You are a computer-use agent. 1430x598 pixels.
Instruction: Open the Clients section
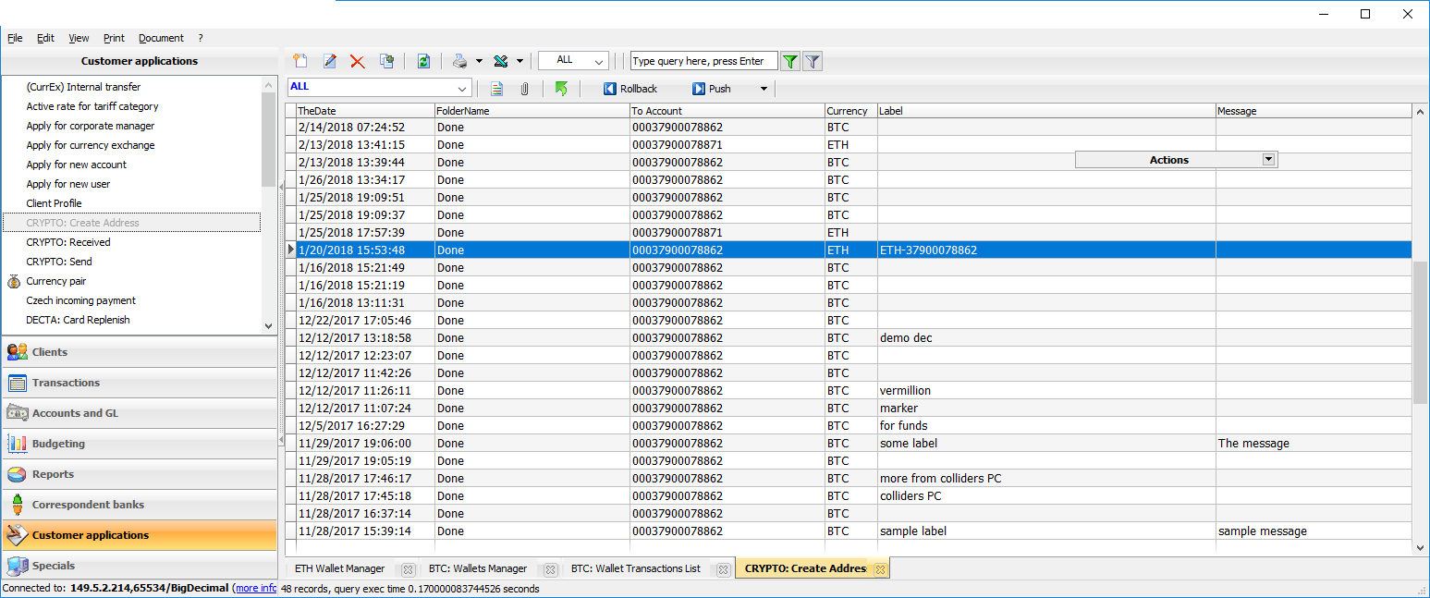coord(139,352)
